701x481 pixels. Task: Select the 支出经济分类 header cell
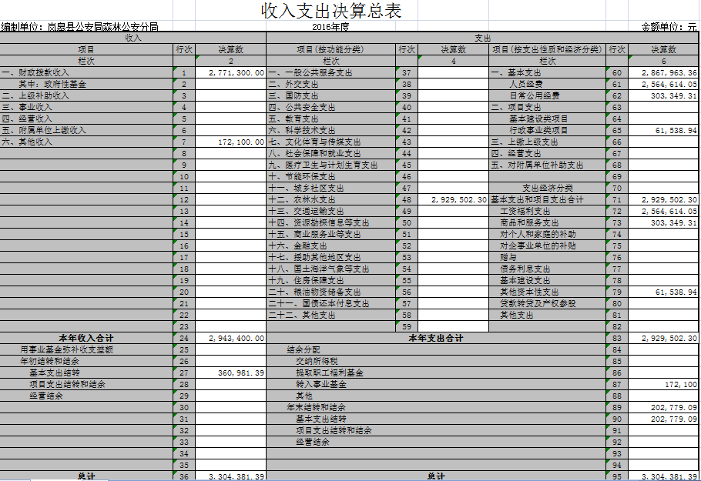(547, 189)
